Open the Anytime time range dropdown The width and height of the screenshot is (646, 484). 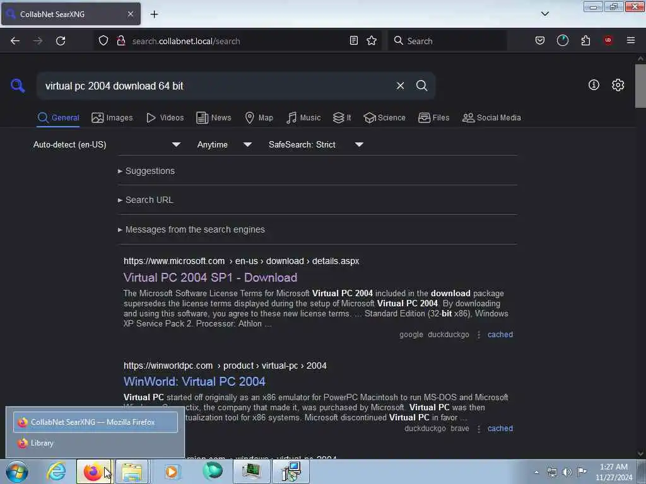pyautogui.click(x=224, y=144)
